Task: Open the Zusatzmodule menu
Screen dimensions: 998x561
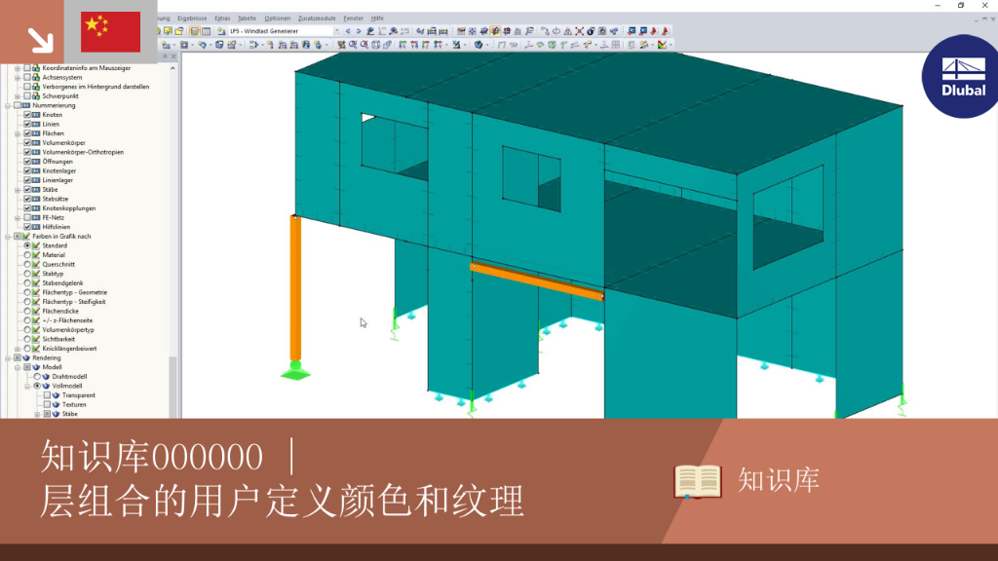Action: (x=317, y=19)
